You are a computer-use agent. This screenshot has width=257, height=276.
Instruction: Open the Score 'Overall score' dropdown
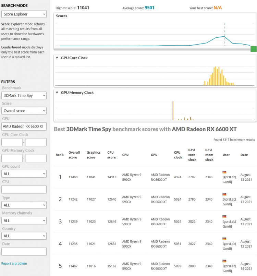point(24,111)
